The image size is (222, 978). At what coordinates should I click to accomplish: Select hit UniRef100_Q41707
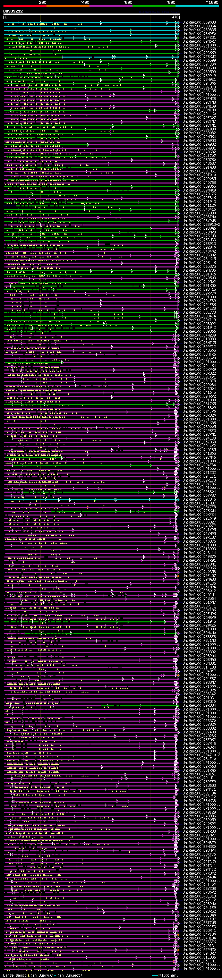(199, 156)
